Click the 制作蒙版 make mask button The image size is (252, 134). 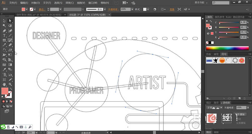coord(240,114)
